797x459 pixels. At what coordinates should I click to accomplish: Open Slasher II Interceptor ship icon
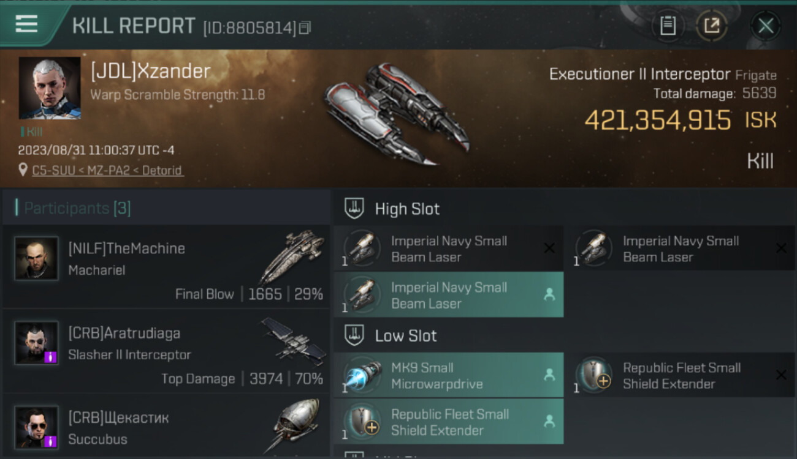click(x=292, y=341)
